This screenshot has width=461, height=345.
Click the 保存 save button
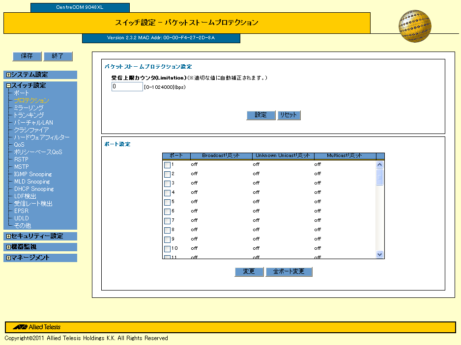click(27, 56)
